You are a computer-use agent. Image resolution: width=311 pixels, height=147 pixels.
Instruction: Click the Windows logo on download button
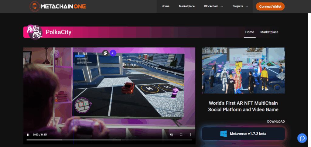coord(223,134)
